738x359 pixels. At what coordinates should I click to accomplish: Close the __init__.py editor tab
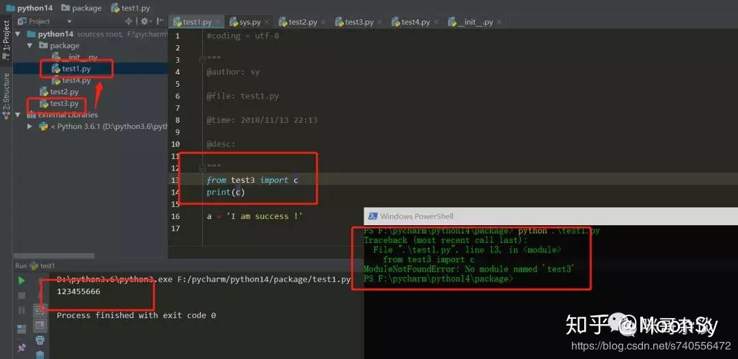[x=499, y=22]
